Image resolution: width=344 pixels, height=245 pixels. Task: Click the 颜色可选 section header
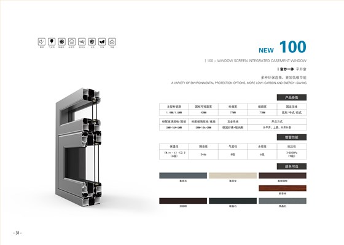(292, 166)
